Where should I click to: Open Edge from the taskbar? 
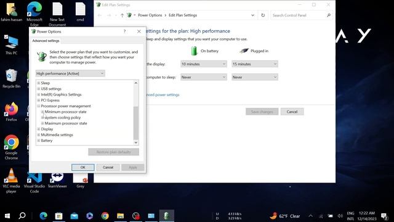point(44,216)
